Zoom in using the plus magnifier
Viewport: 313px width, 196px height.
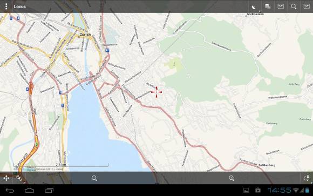click(232, 178)
